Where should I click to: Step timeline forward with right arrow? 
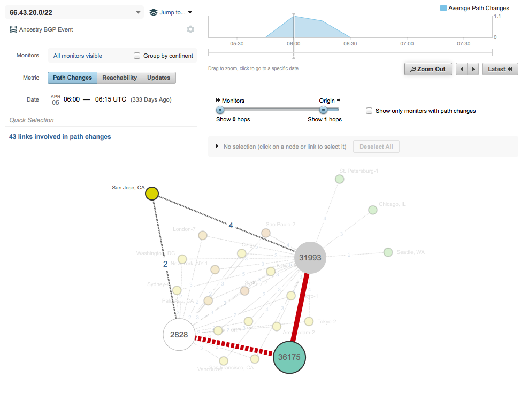[x=473, y=69]
